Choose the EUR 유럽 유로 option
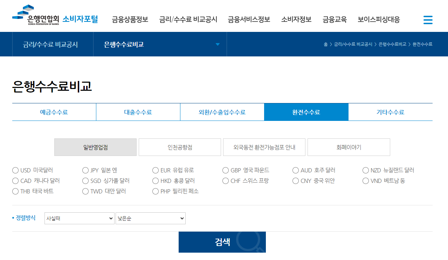448x260 pixels. 155,170
